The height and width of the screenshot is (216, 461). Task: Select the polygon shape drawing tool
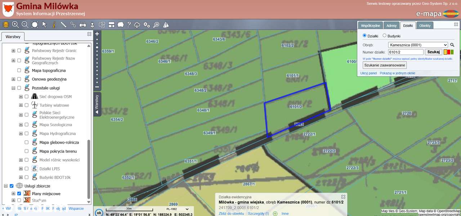tap(120, 24)
